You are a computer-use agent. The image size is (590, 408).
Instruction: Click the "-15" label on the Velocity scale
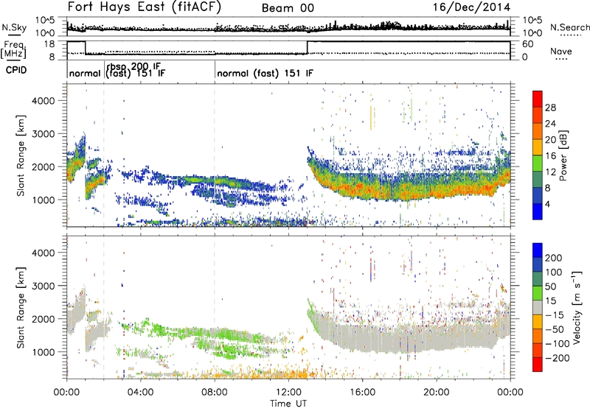click(x=555, y=315)
